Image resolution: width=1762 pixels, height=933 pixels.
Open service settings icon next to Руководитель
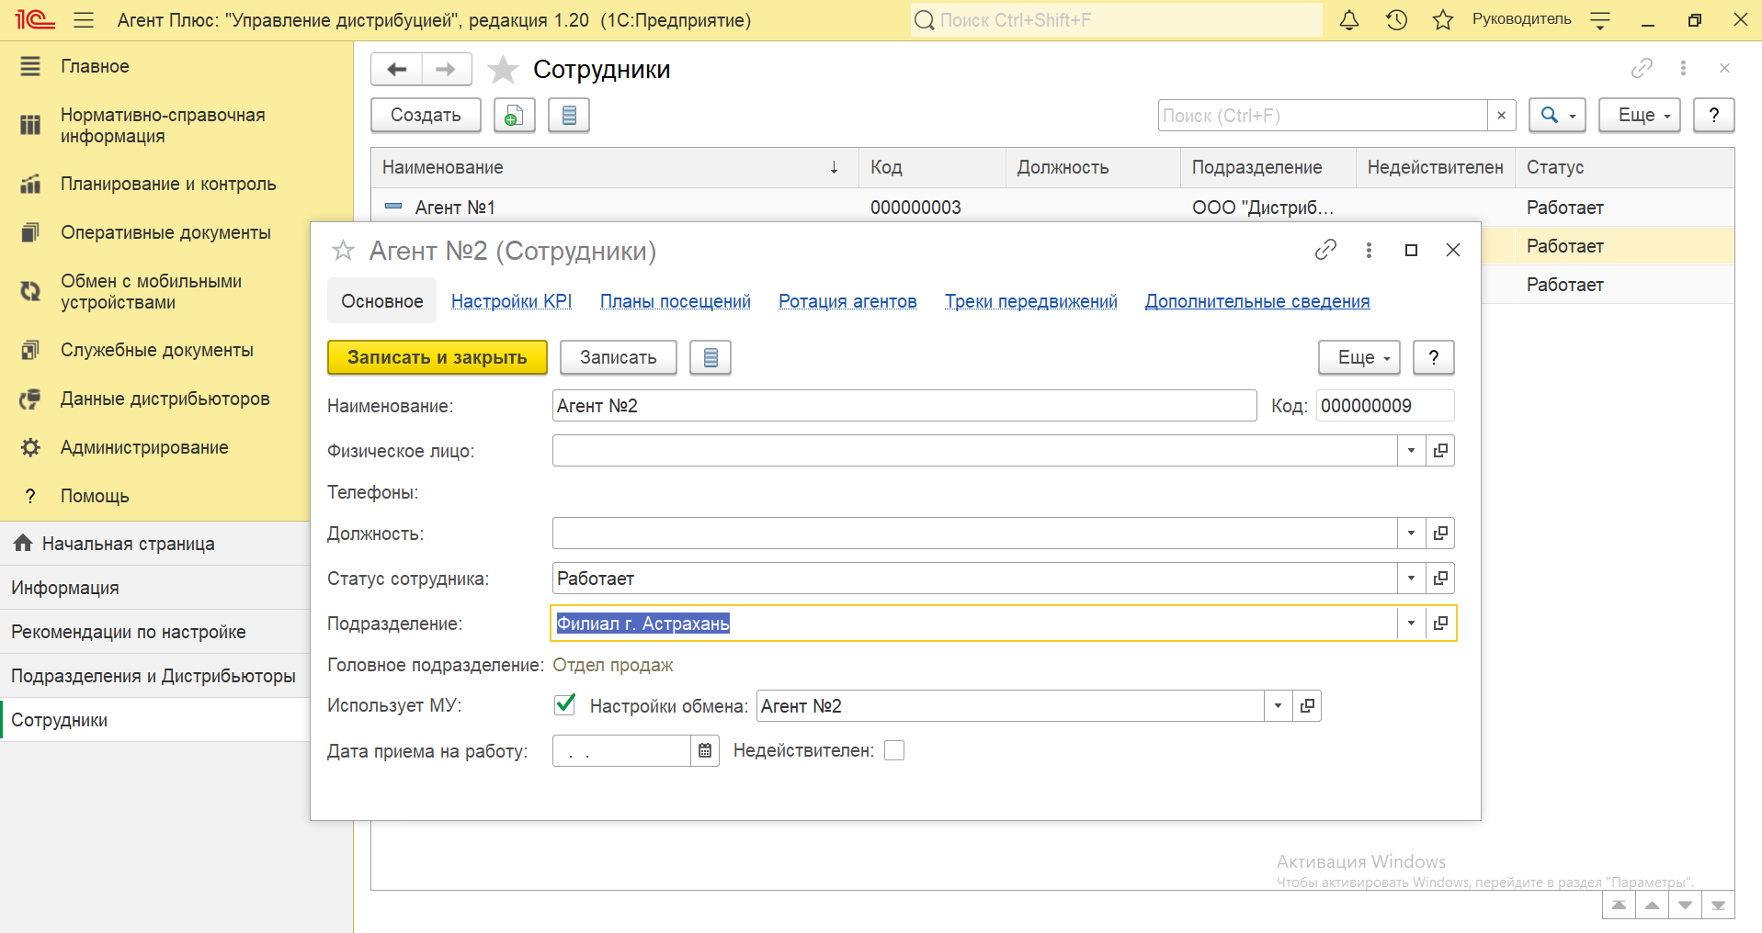tap(1600, 20)
